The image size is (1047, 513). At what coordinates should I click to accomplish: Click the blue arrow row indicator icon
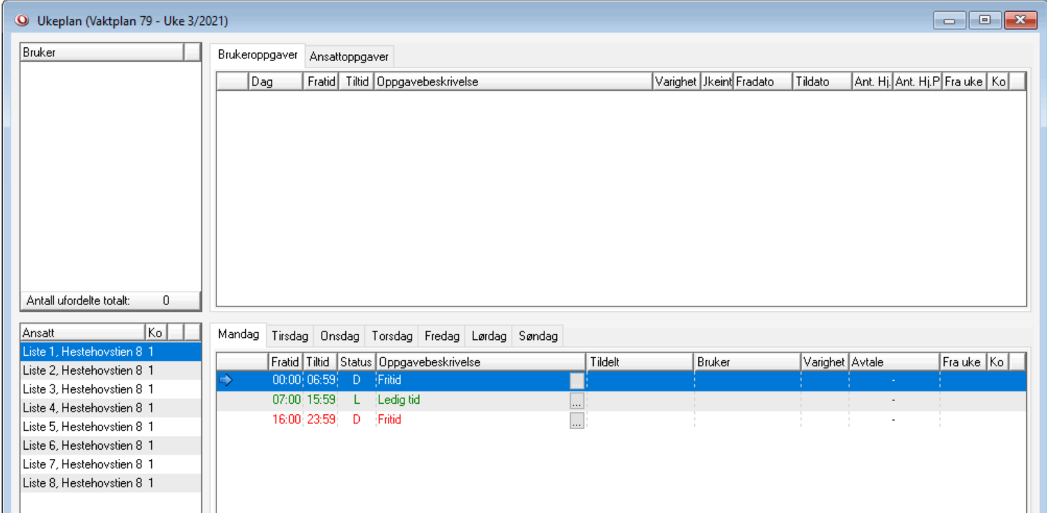(x=225, y=380)
